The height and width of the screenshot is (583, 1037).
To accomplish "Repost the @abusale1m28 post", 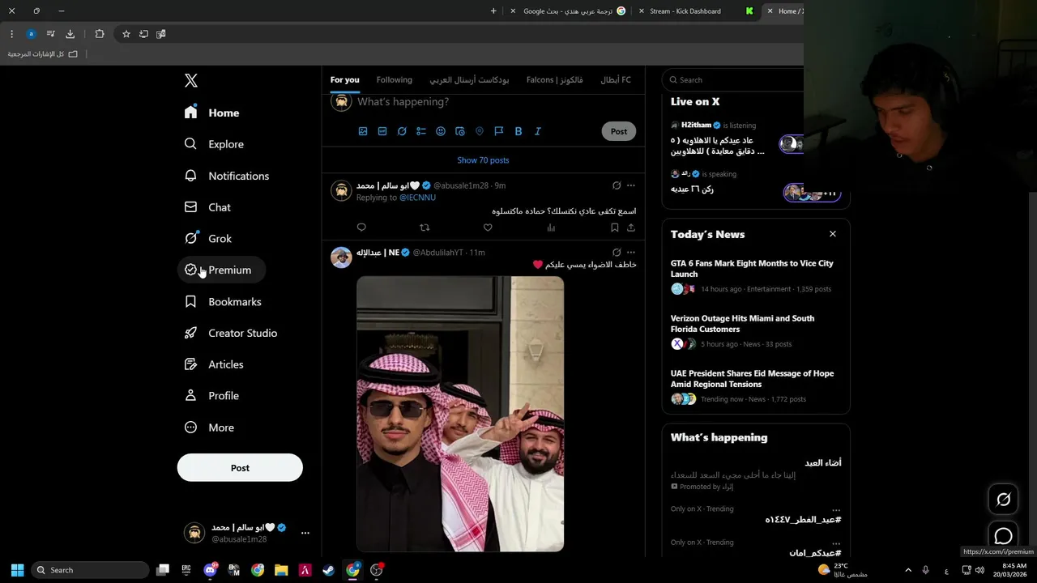I will pos(425,228).
